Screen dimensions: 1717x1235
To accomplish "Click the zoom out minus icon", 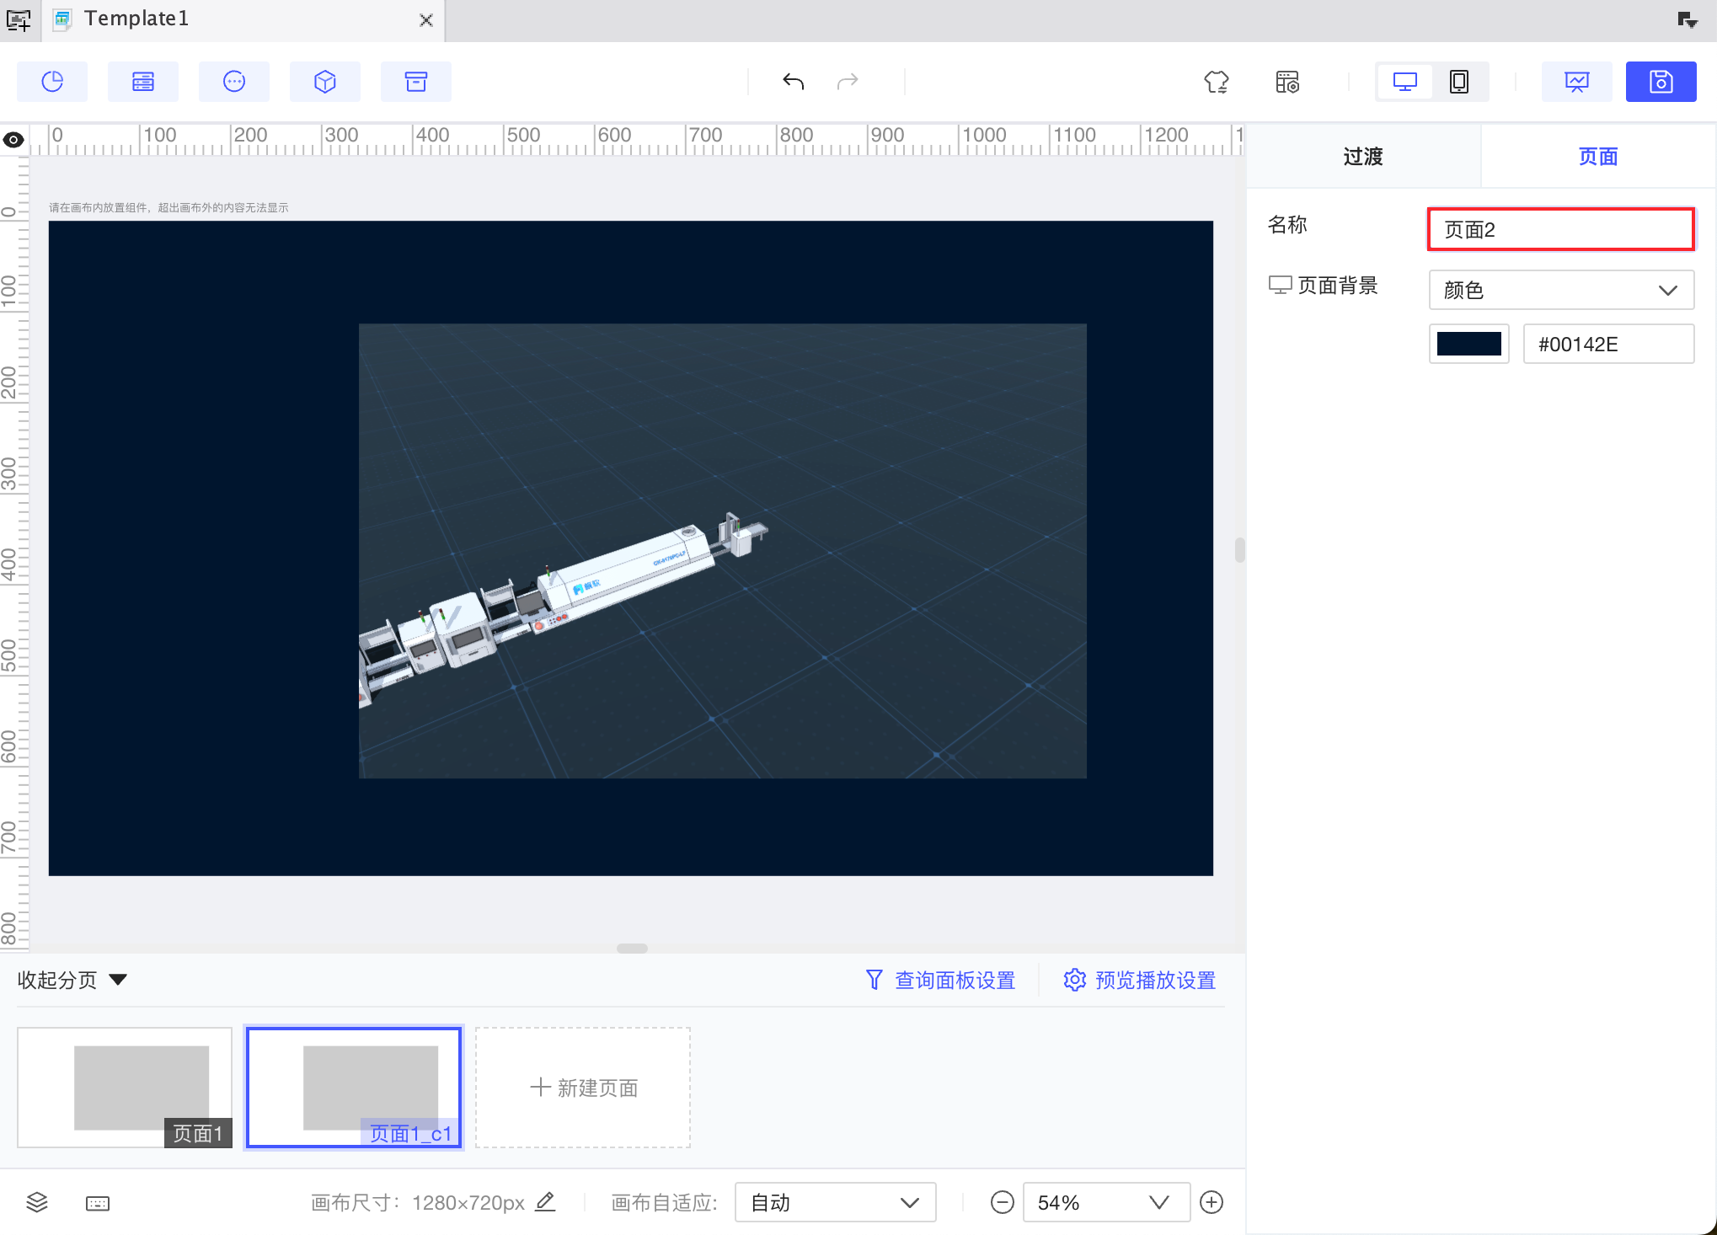I will 1002,1202.
